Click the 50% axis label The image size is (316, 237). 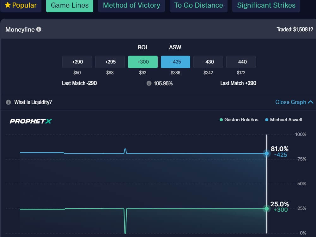(x=302, y=184)
